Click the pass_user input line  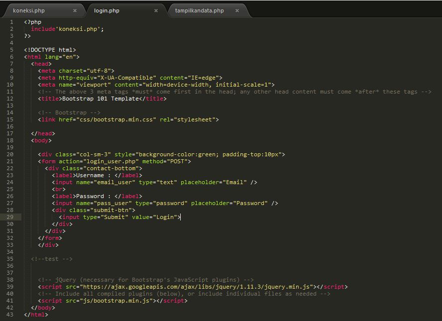click(x=165, y=203)
